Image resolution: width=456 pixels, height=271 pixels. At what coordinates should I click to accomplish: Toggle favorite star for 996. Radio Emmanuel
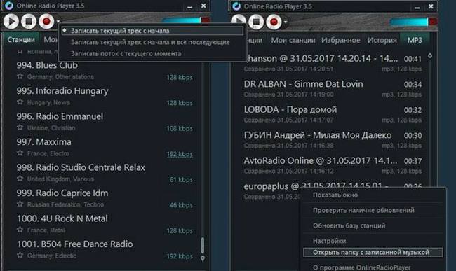coord(20,127)
